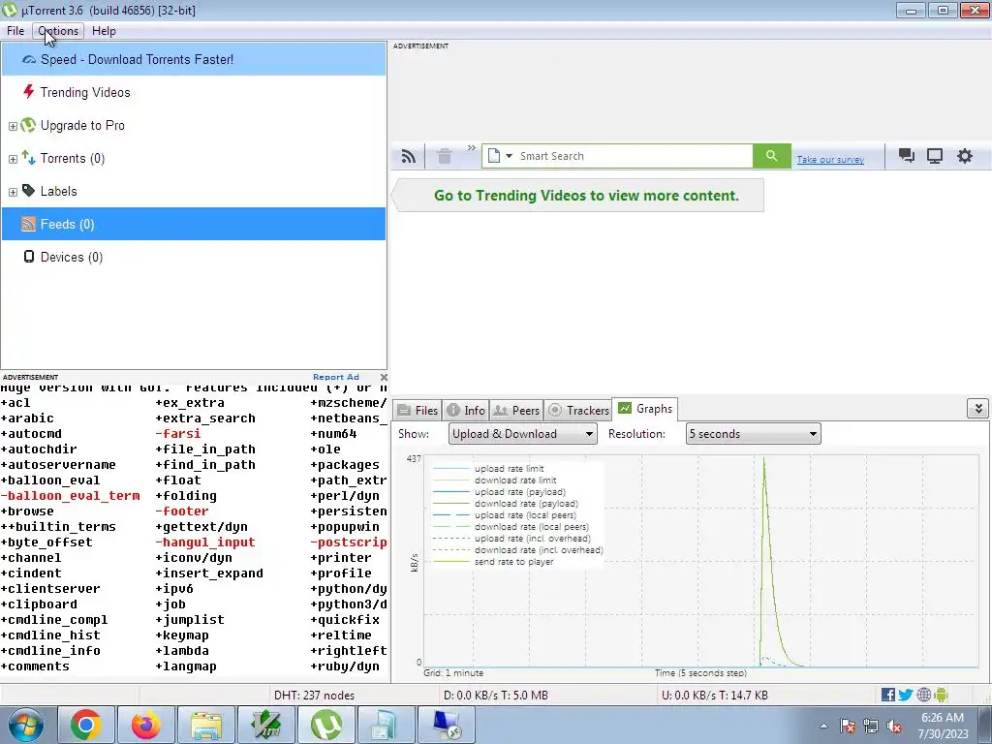The width and height of the screenshot is (992, 744).
Task: Switch to the Info tab
Action: 466,411
